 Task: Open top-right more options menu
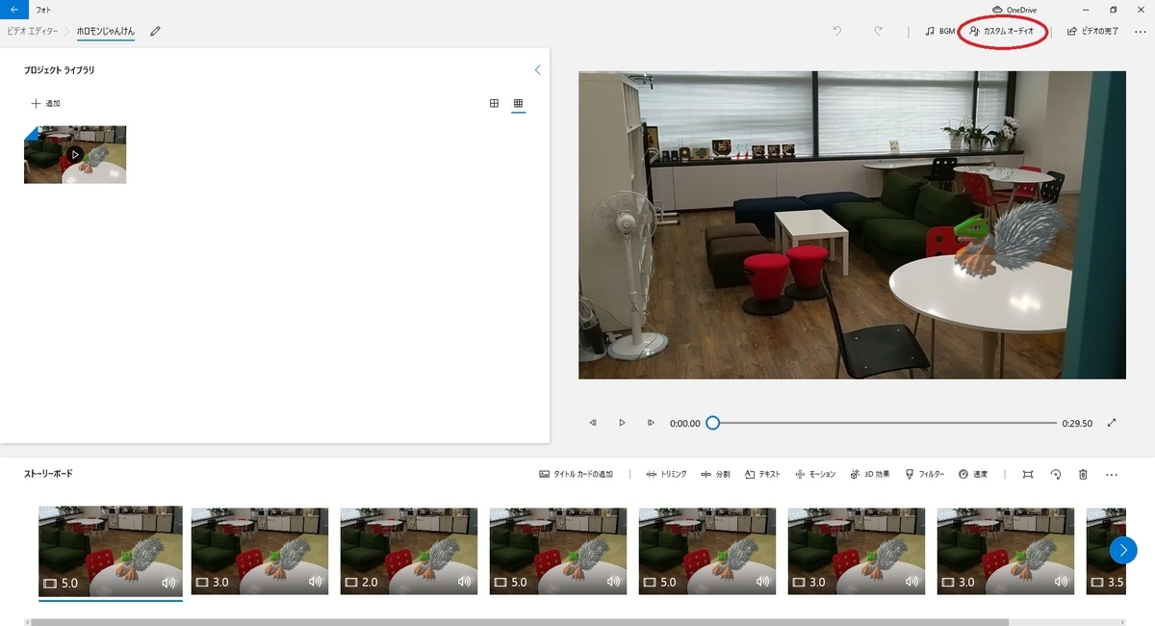pyautogui.click(x=1141, y=31)
